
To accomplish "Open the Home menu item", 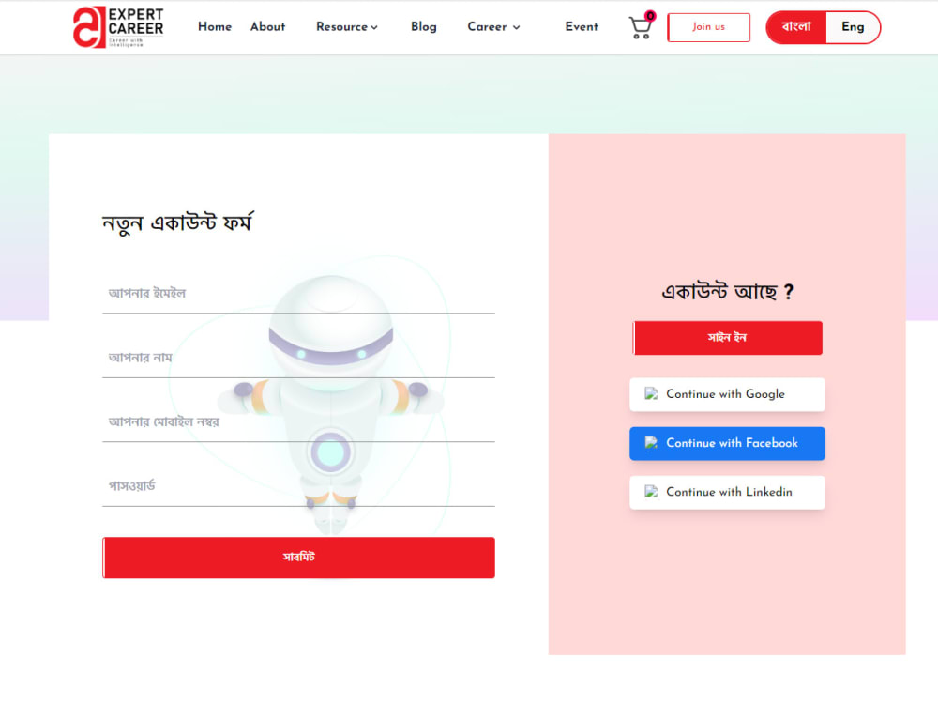I will (215, 27).
